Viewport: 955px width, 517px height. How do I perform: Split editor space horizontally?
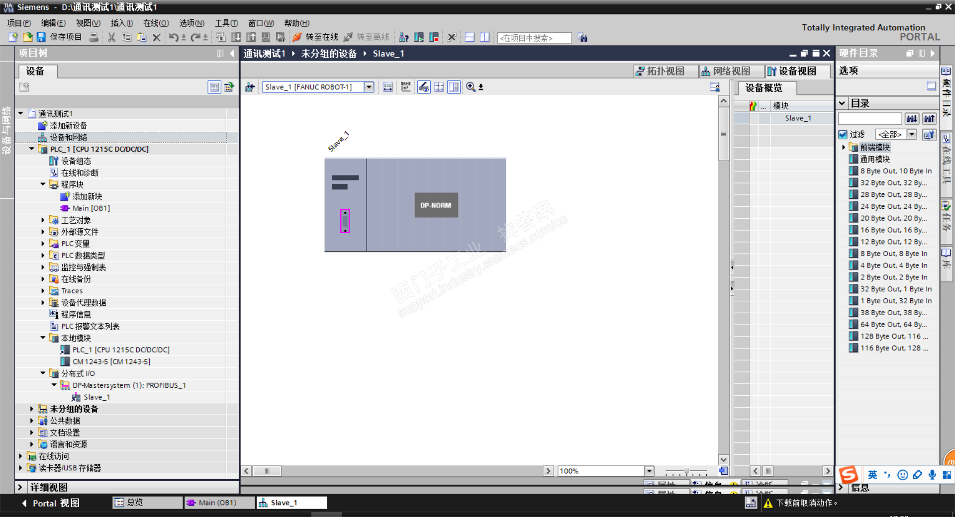(x=470, y=37)
